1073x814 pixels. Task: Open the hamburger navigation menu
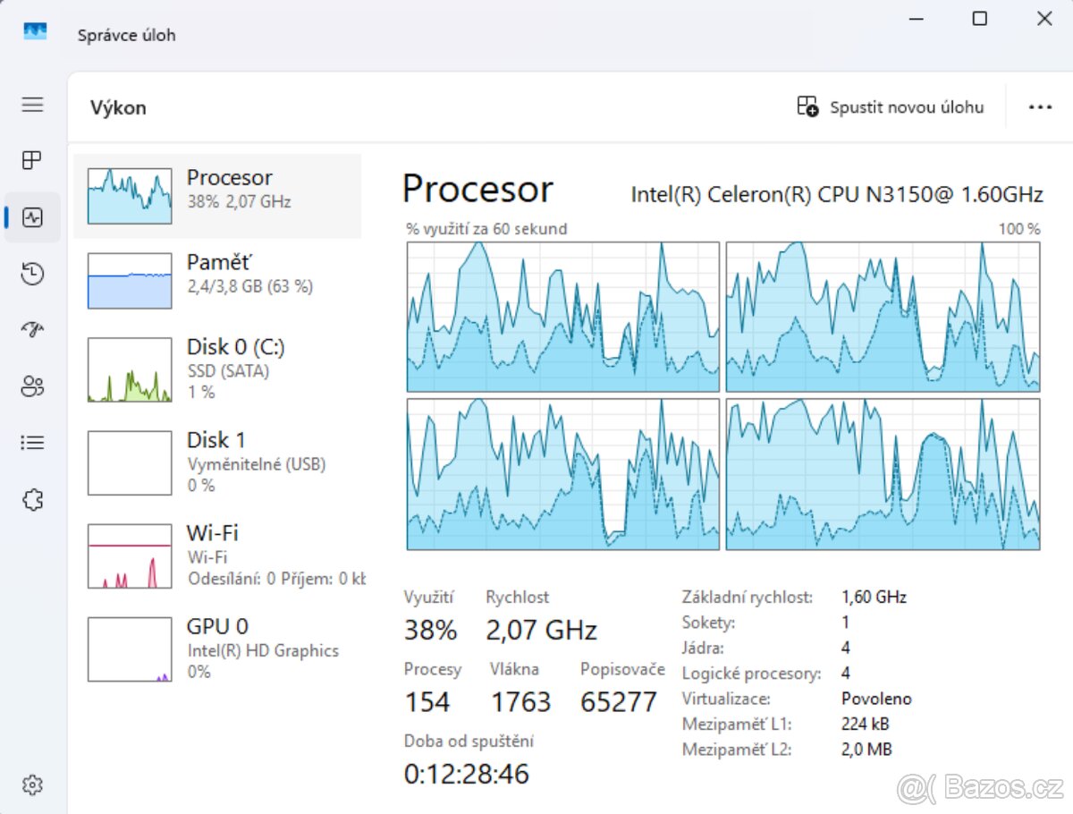point(32,105)
